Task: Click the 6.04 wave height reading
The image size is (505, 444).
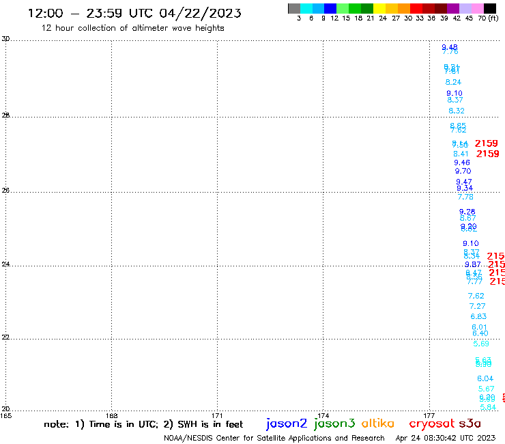Action: click(x=485, y=379)
